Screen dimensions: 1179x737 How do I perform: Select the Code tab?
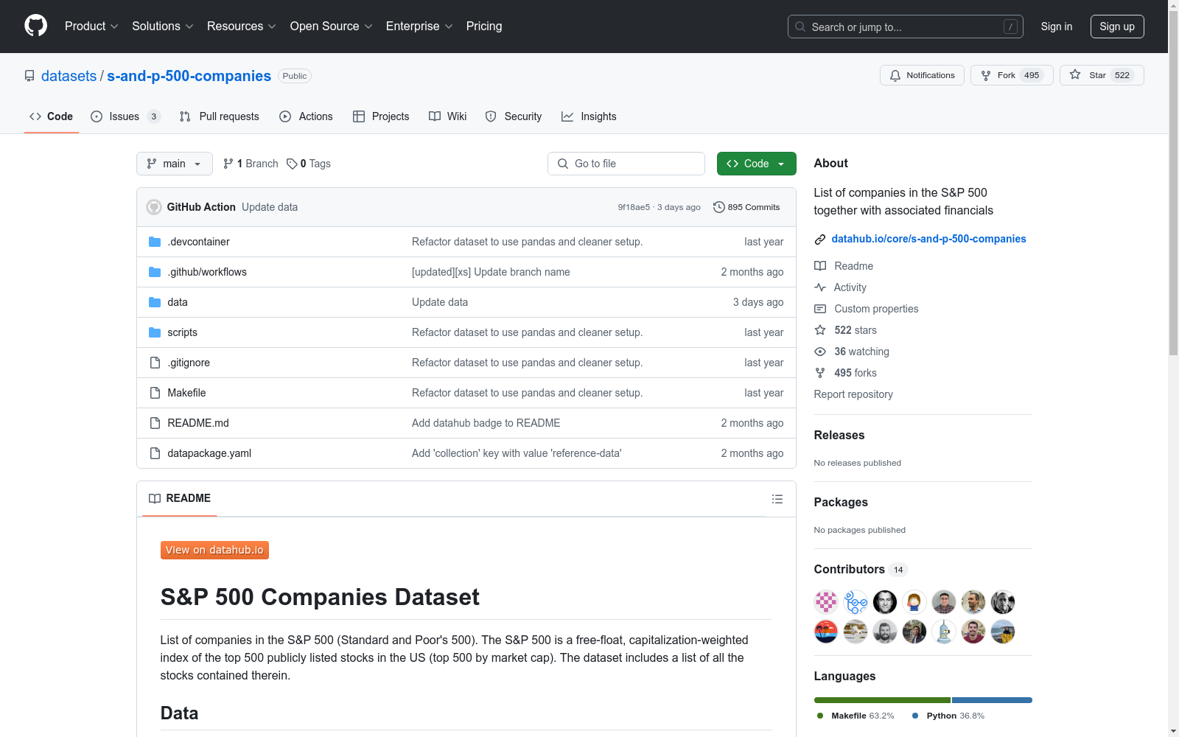click(x=52, y=116)
